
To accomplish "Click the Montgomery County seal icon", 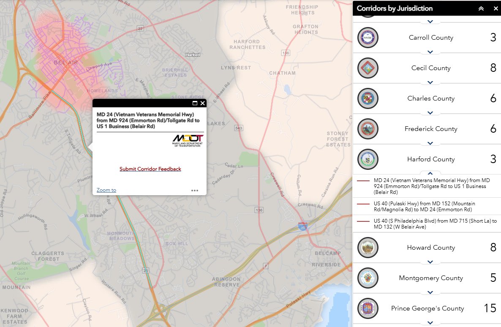I will pos(368,278).
